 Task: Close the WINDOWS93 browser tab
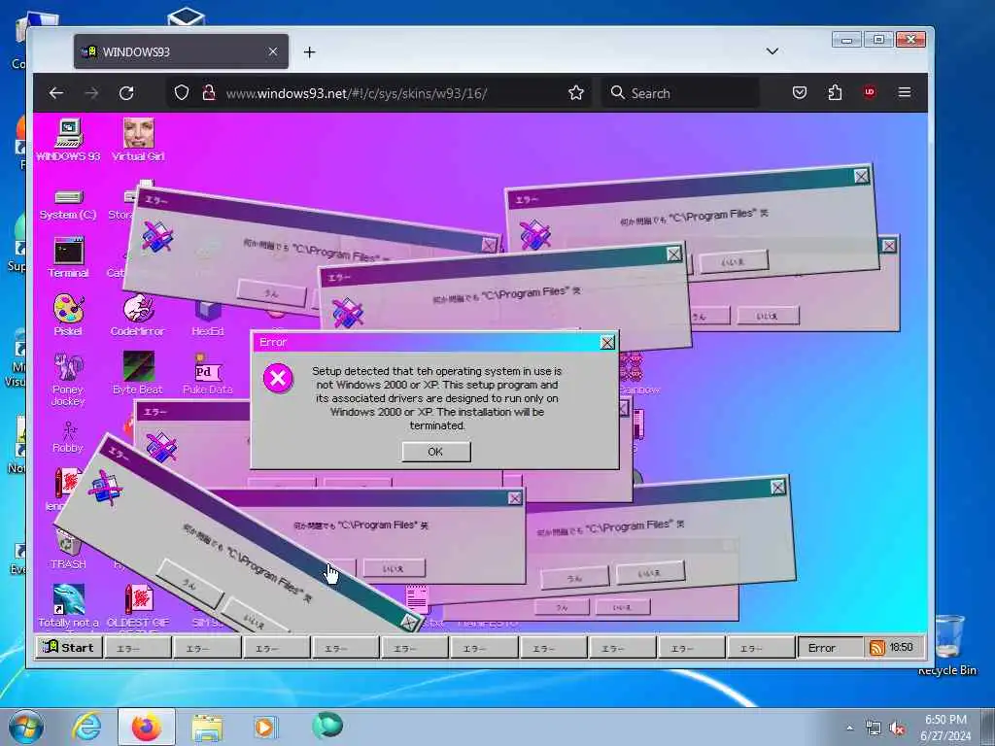click(x=273, y=51)
